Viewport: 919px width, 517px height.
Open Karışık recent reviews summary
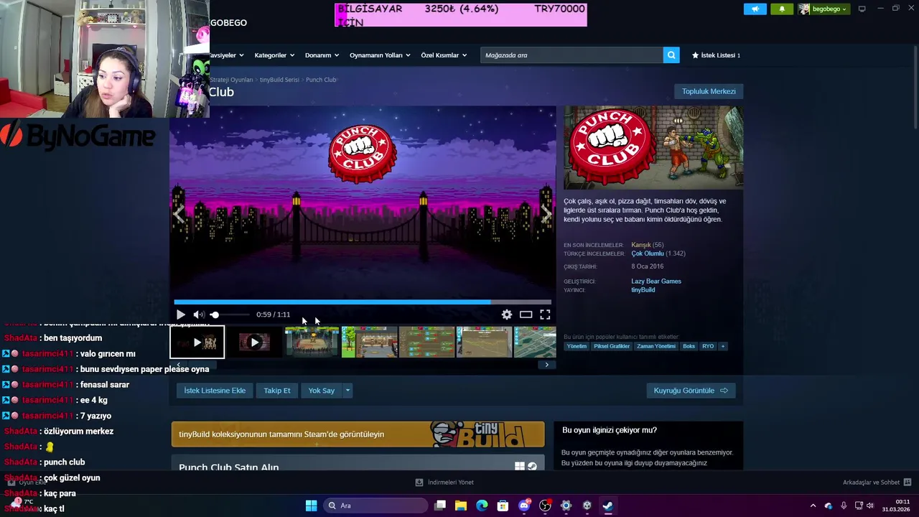640,245
